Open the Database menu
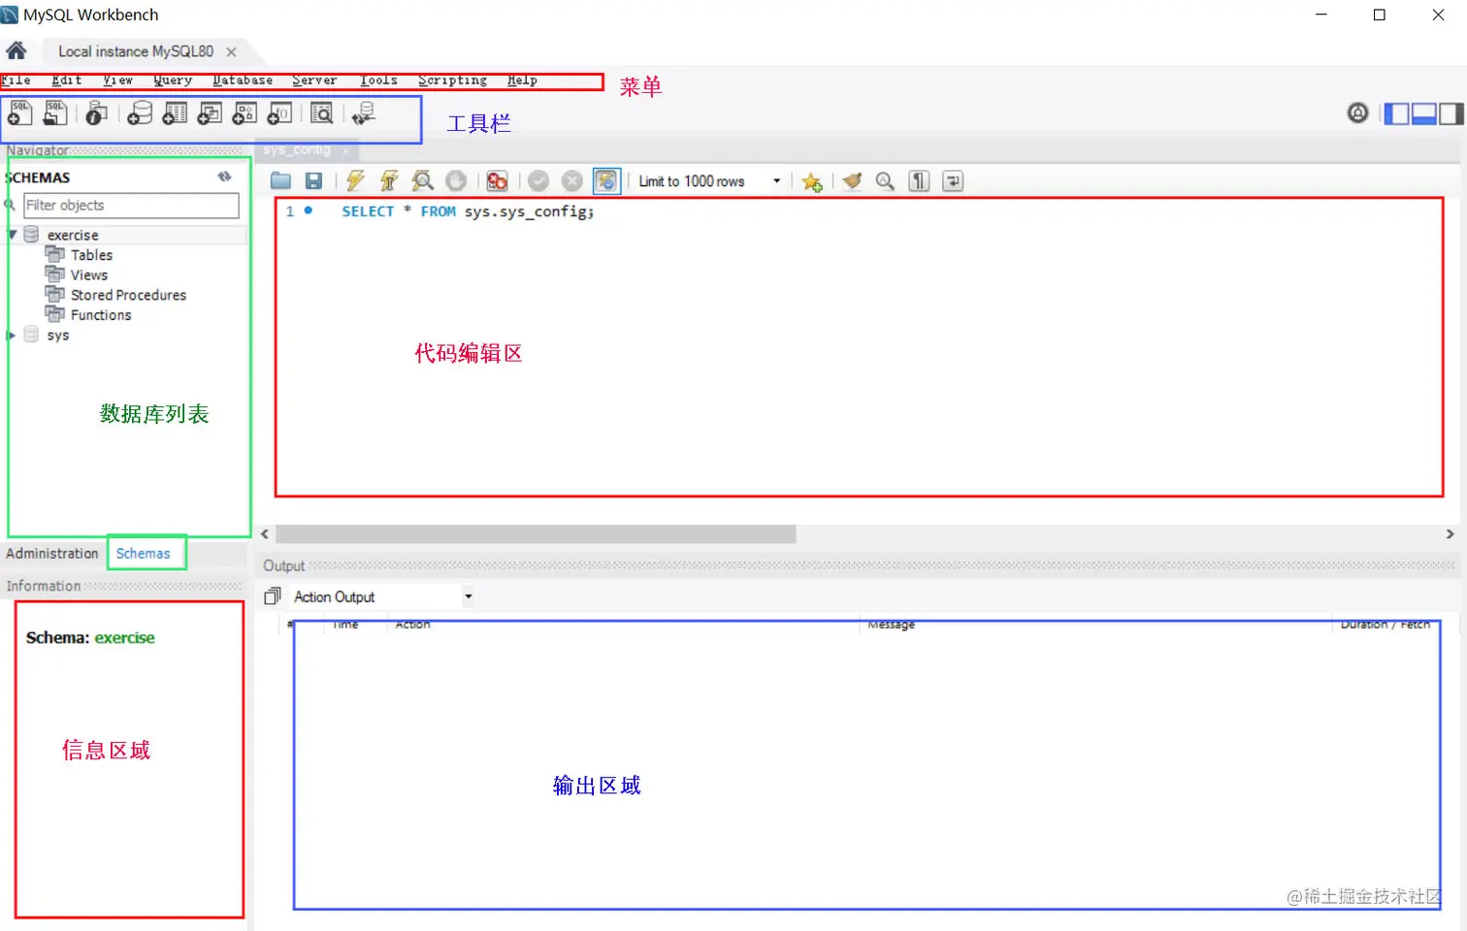Image resolution: width=1467 pixels, height=931 pixels. point(243,80)
